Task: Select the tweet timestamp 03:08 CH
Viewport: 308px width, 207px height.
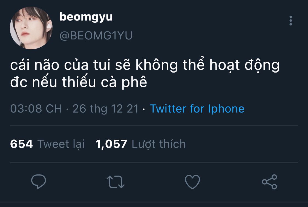Action: pyautogui.click(x=36, y=109)
